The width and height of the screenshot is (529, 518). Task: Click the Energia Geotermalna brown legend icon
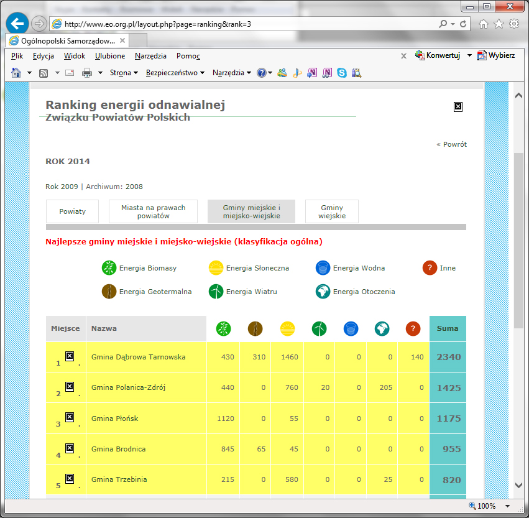[x=109, y=292]
